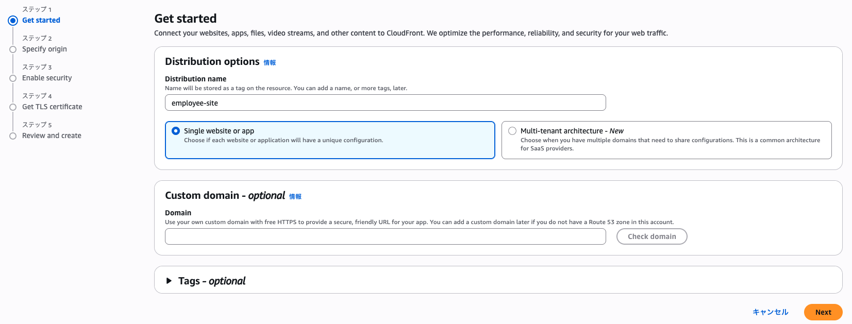
Task: Click the キャンセル cancel link
Action: click(770, 312)
